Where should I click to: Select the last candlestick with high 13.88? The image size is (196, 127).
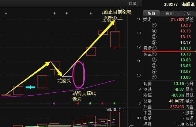pos(115,39)
